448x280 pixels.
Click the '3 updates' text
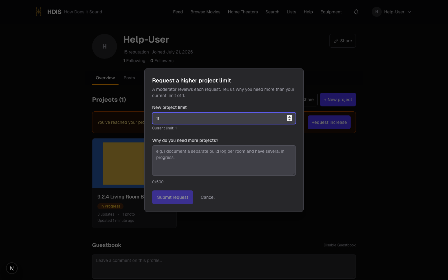(106, 214)
